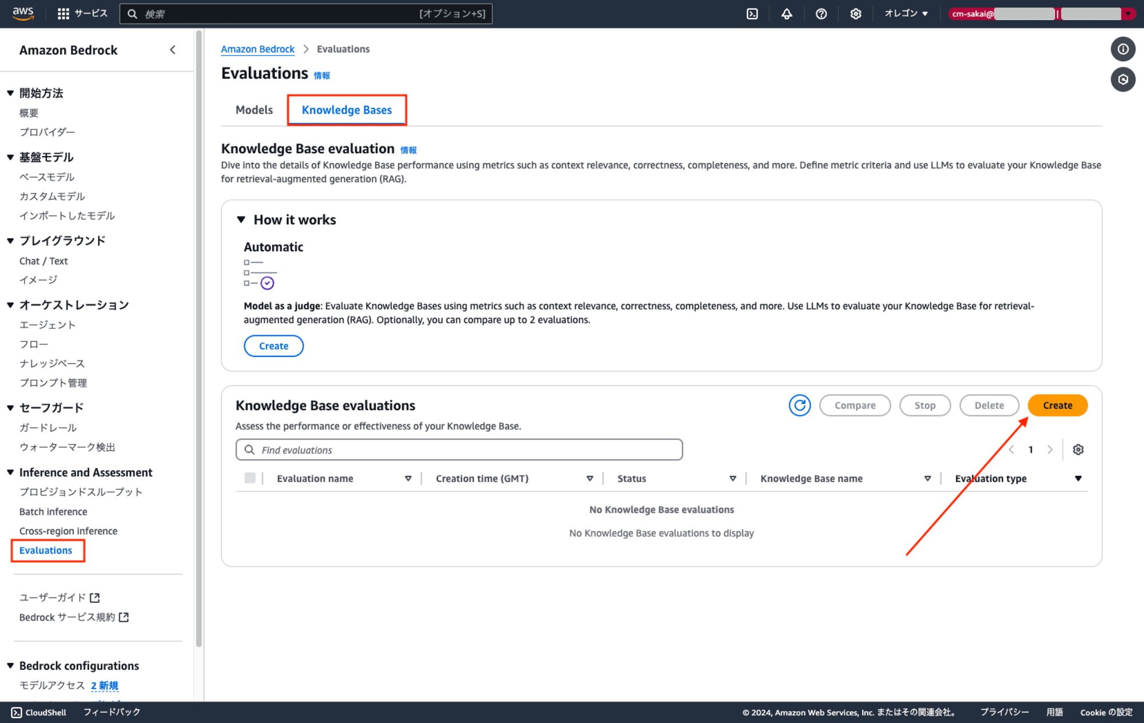Screen dimensions: 1144x723
Task: Sort by Knowledge Base name column arrow
Action: coord(928,479)
